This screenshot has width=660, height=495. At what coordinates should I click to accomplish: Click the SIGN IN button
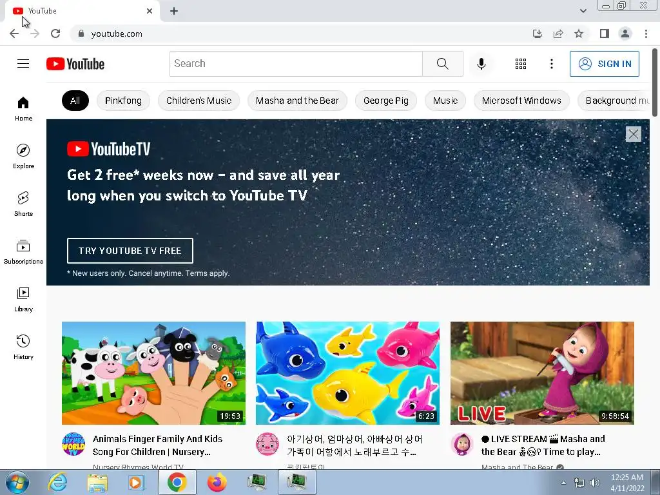605,64
